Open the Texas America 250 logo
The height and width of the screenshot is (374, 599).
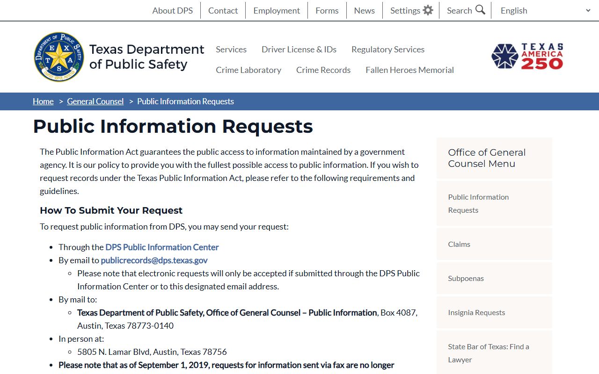[x=527, y=56]
